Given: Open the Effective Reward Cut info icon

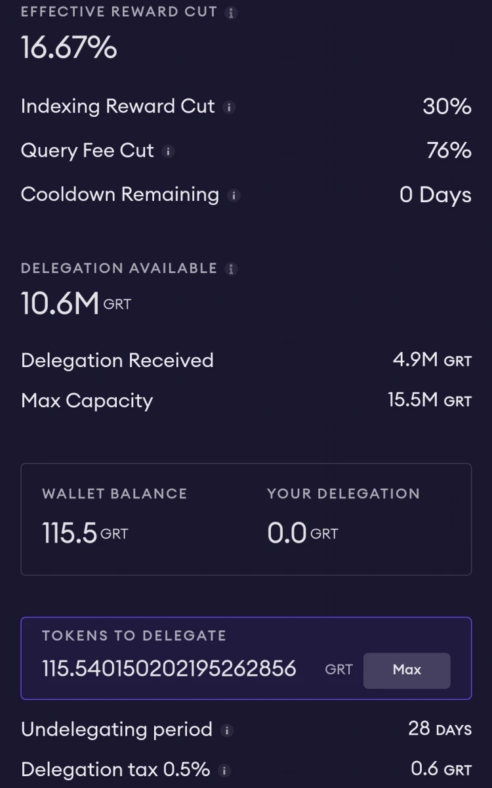Looking at the screenshot, I should click(x=230, y=12).
